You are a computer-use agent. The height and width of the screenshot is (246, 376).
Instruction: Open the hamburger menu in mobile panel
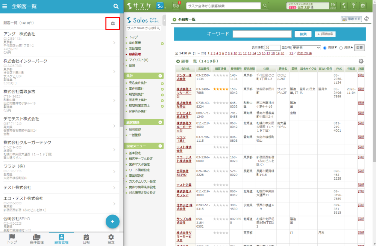(x=5, y=6)
